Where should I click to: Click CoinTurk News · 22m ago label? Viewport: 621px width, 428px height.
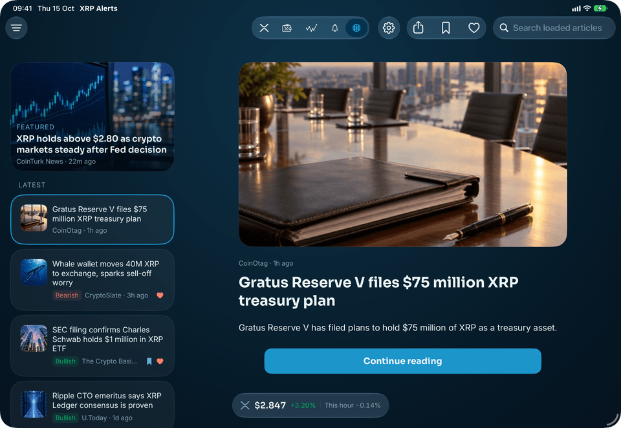(x=56, y=162)
